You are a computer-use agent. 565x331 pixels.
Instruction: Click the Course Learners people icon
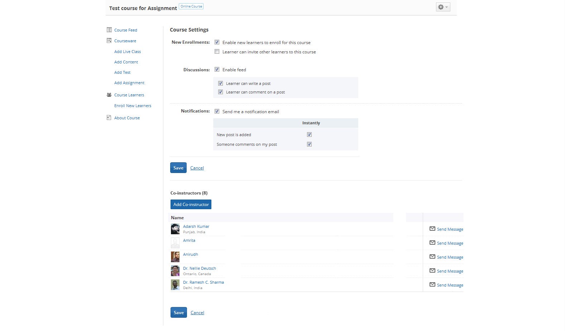pyautogui.click(x=109, y=95)
